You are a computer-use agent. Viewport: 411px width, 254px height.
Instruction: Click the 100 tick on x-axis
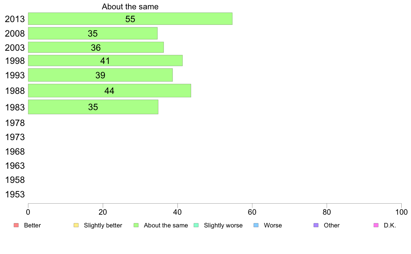tap(401, 212)
